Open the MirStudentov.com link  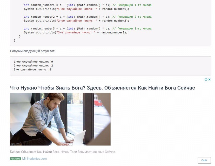tap(35, 158)
